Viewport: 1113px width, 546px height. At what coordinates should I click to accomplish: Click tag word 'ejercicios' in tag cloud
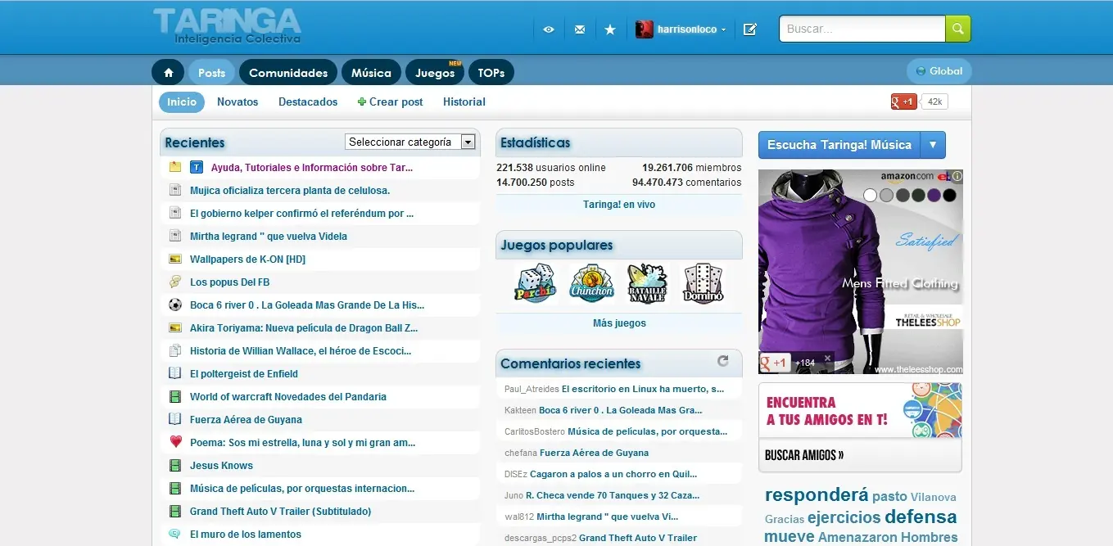pos(844,517)
